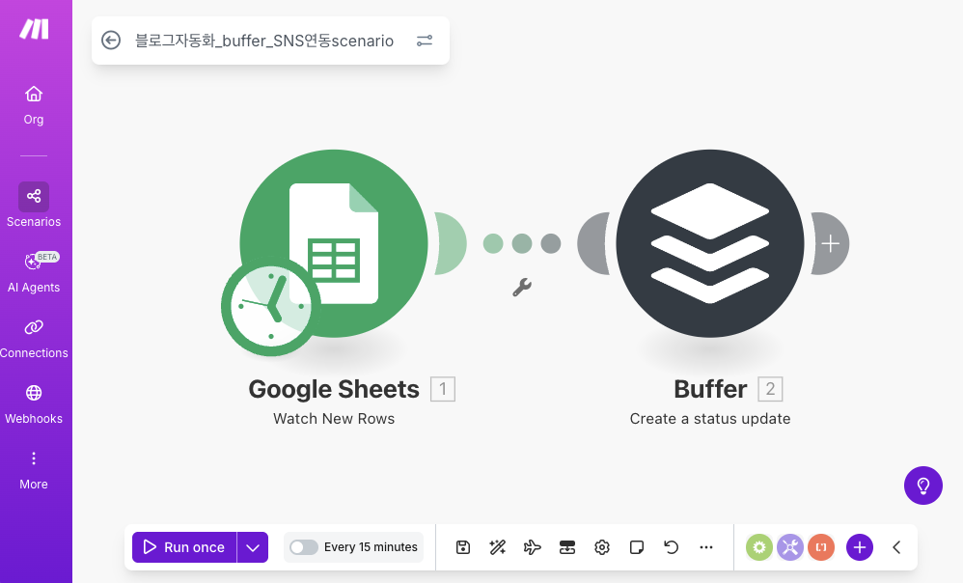Click the explain flow airplane icon
The height and width of the screenshot is (583, 963).
point(532,547)
